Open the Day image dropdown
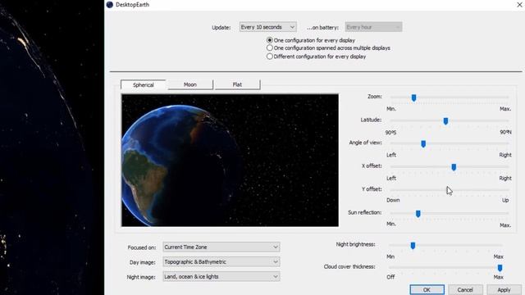Viewport: 525px width, 295px height. coord(221,262)
